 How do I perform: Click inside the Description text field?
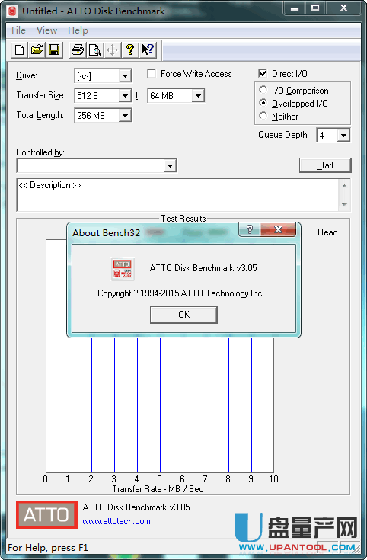pyautogui.click(x=177, y=195)
